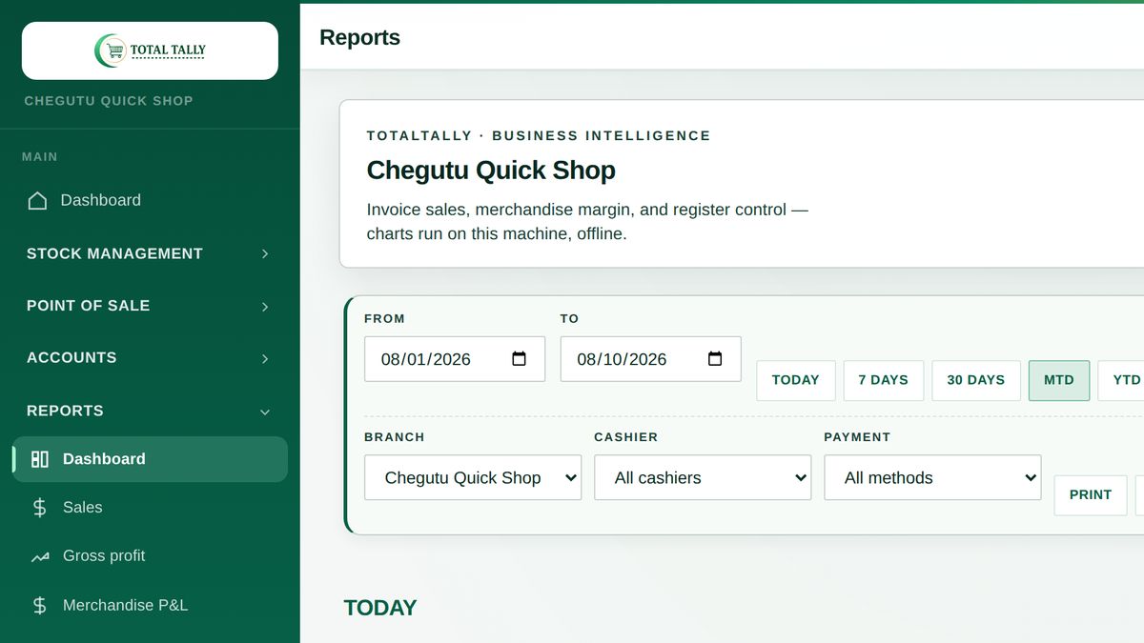Screen dimensions: 1144x643
Task: Click the TotalTally Business Intelligence caption
Action: pos(539,136)
